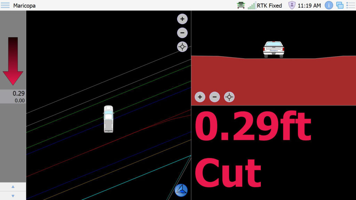356x200 pixels.
Task: Click the purple user shield icon
Action: tap(292, 5)
